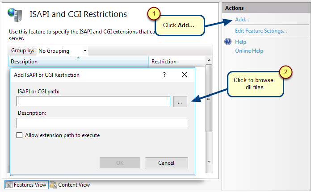The image size is (311, 192).
Task: Click into the ISAPI or CGI path field
Action: click(x=93, y=101)
